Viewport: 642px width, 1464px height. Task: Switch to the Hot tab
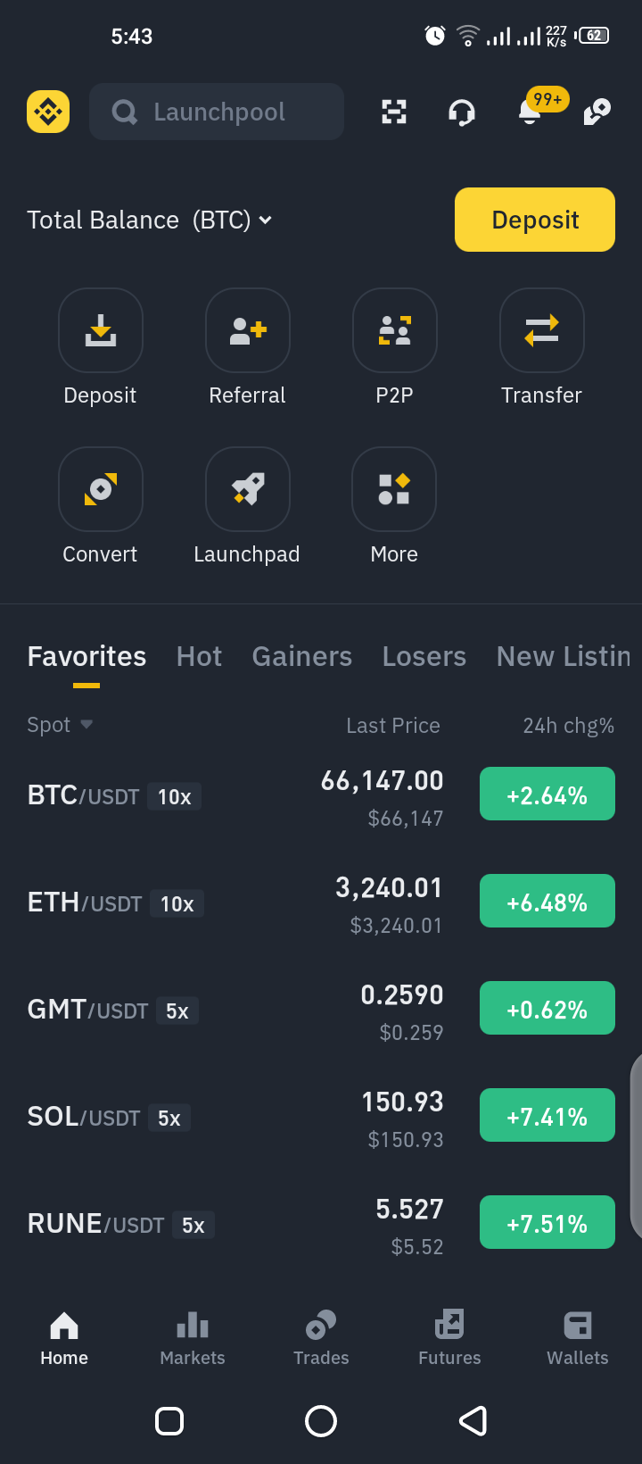coord(199,656)
